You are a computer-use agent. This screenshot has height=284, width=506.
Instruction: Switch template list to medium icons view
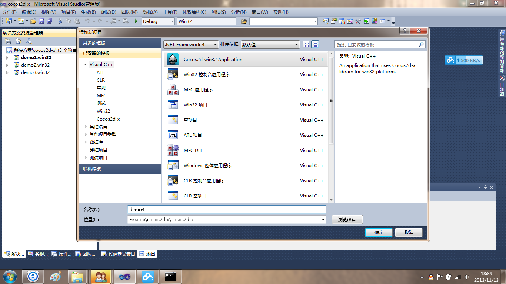pos(315,44)
